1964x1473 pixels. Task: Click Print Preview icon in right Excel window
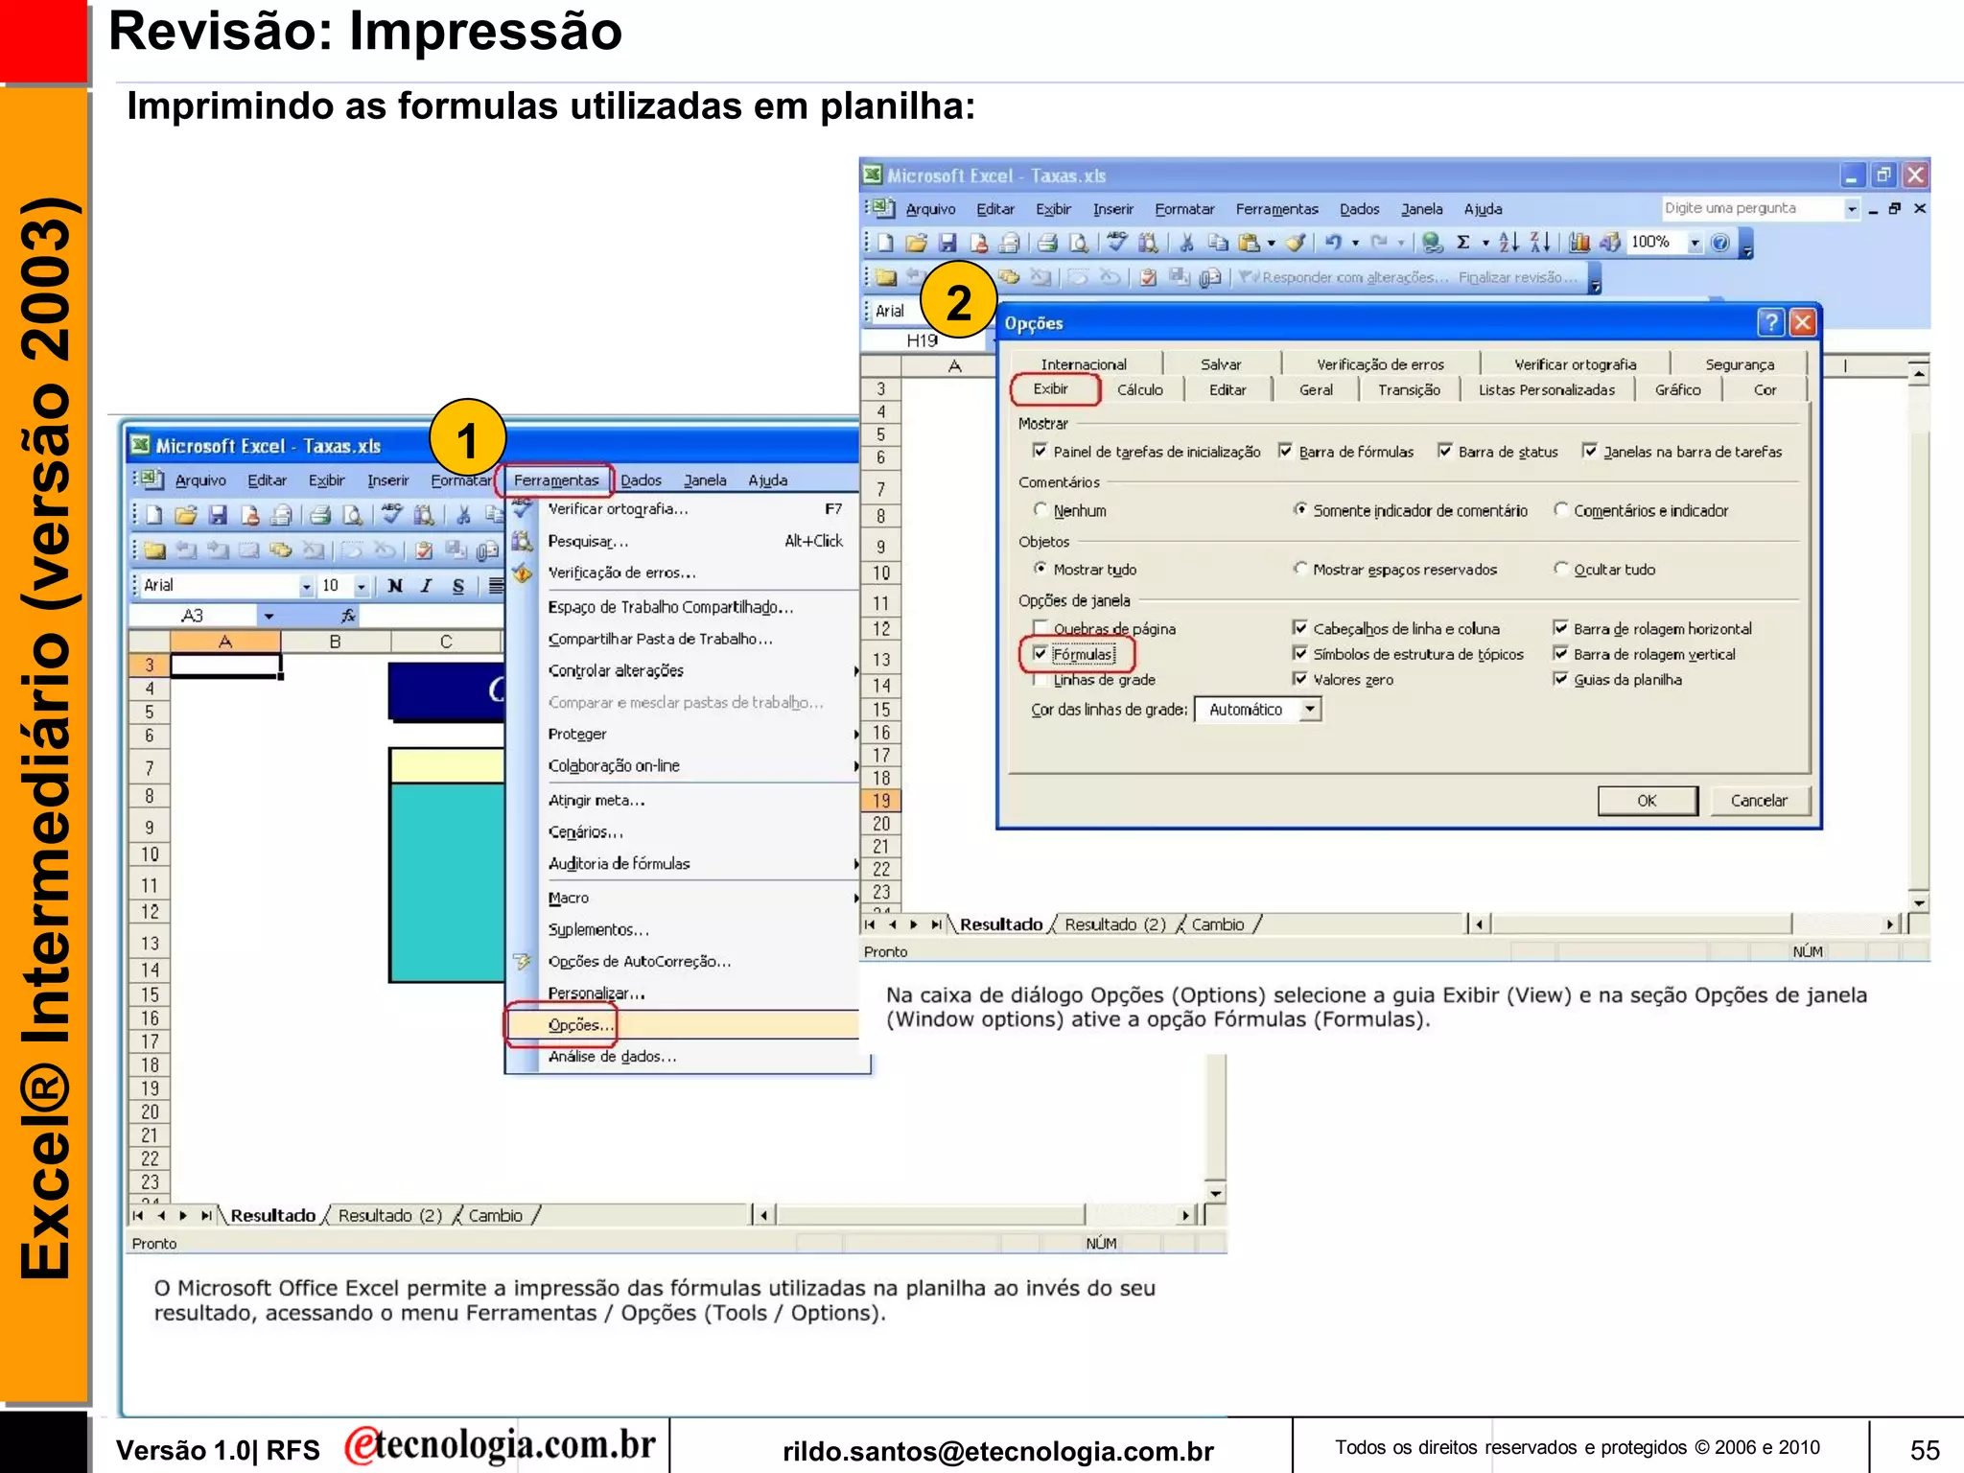1079,243
